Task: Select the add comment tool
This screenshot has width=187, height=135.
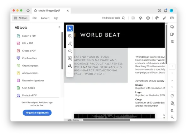Action: (x=70, y=36)
